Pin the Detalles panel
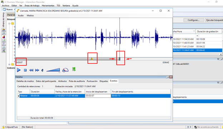 pos(168,77)
